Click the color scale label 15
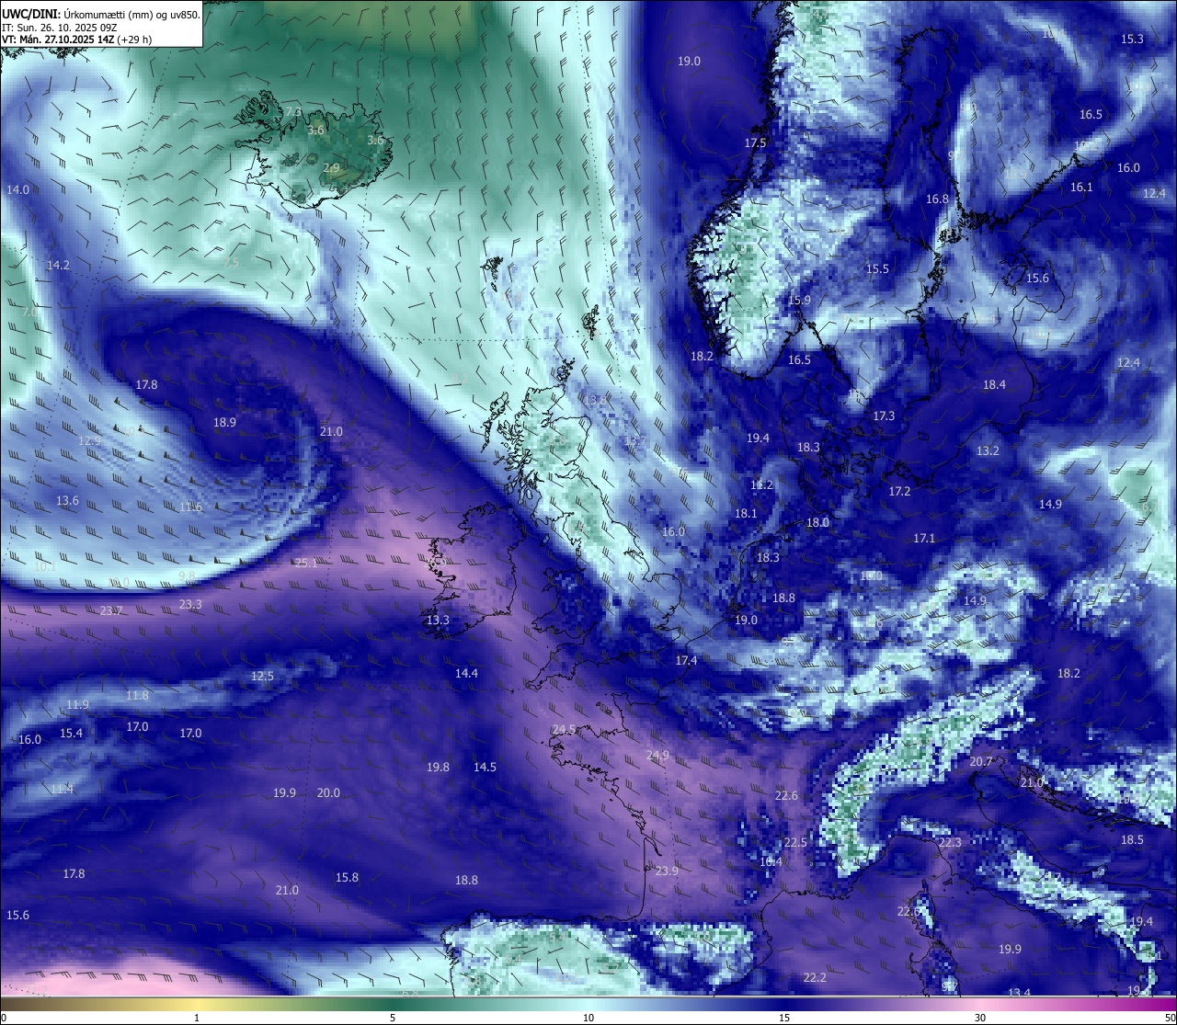This screenshot has width=1177, height=1025. pos(783,1018)
